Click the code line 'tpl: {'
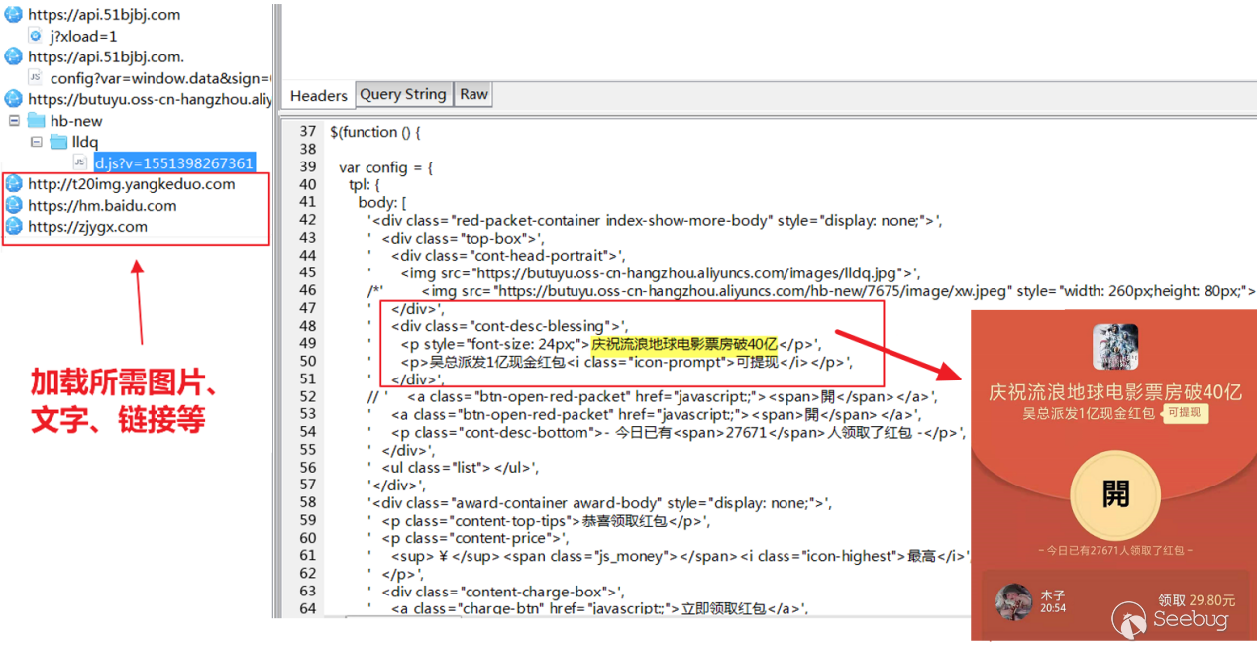1257x648 pixels. point(366,185)
